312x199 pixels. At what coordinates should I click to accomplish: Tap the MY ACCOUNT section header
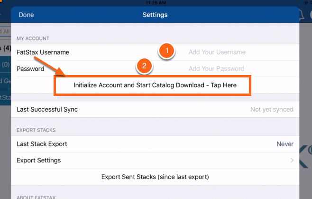click(x=33, y=38)
